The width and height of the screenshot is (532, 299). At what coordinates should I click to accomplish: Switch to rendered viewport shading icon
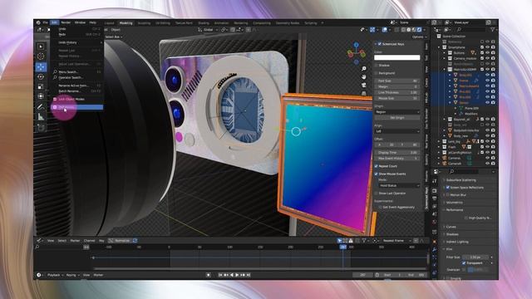[419, 30]
